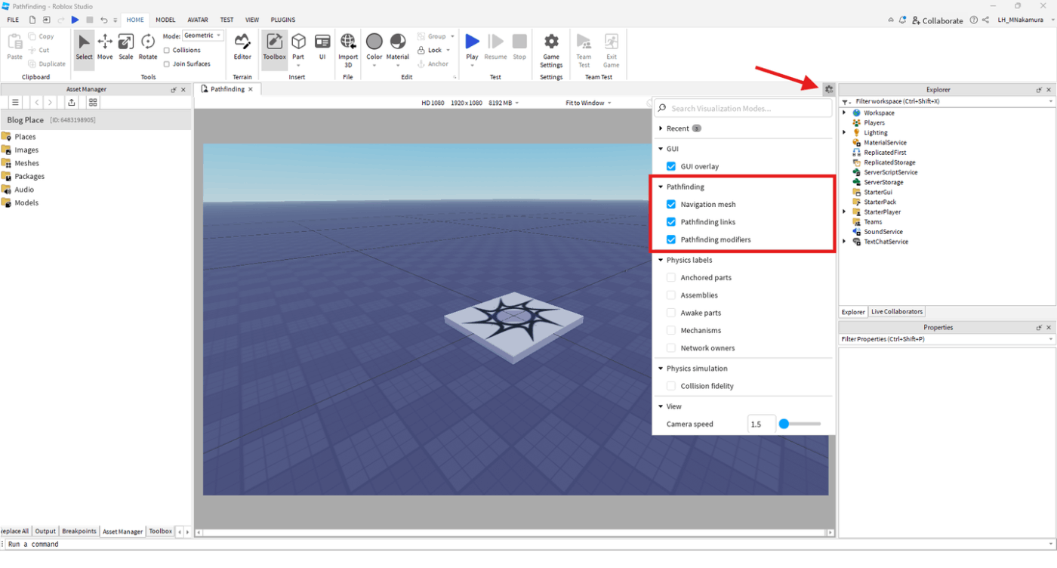Expand the Workspace tree node
This screenshot has height=568, width=1057.
(845, 113)
